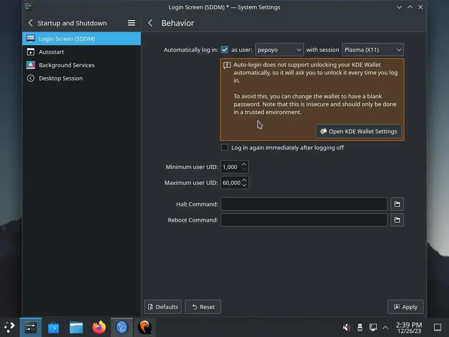The image size is (449, 337).
Task: Click the Reset button
Action: 203,307
